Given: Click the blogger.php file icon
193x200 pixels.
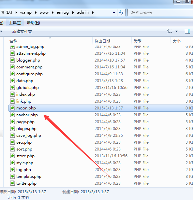Looking at the screenshot, I should point(12,60).
